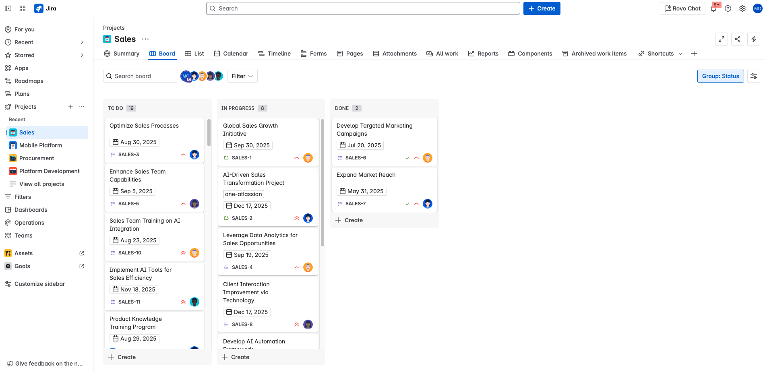765x372 pixels.
Task: Open the help question mark icon
Action: click(x=728, y=8)
